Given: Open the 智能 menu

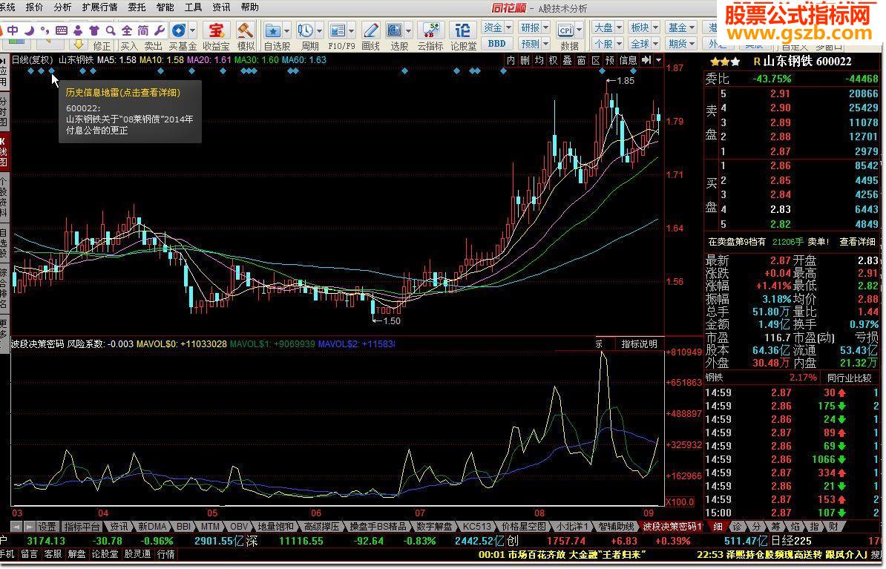Looking at the screenshot, I should click(165, 7).
